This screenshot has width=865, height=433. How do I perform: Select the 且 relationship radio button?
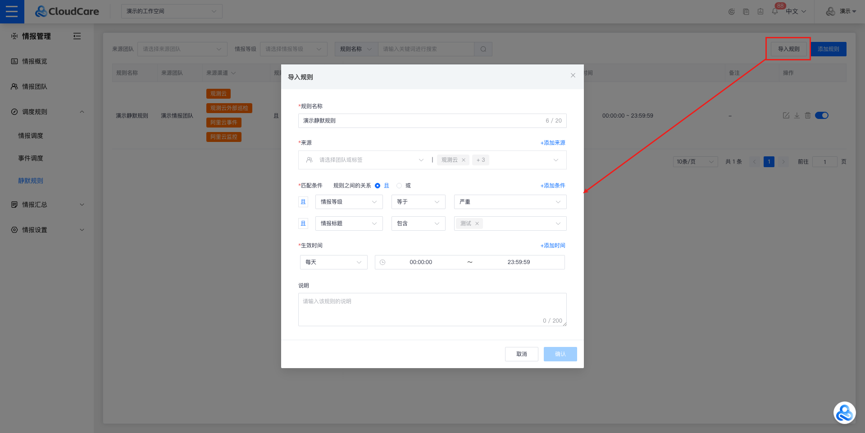click(x=378, y=186)
